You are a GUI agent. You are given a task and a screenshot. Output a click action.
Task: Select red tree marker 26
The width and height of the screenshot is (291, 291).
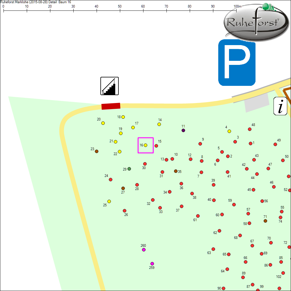[125, 211]
